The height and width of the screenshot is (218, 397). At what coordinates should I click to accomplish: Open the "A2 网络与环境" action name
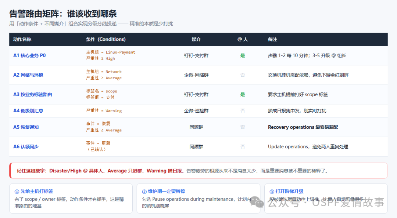[28, 75]
